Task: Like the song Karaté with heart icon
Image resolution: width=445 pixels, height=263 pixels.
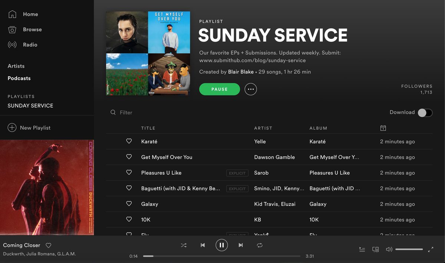Action: coord(129,141)
